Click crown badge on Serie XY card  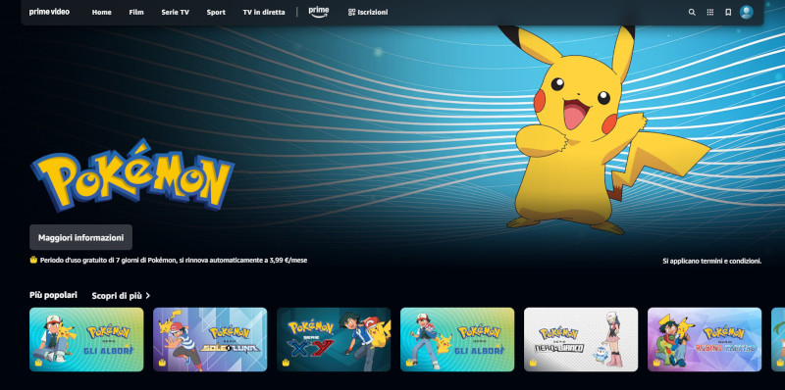click(286, 363)
